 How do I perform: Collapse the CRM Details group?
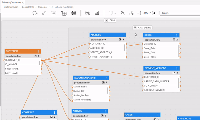(135, 28)
